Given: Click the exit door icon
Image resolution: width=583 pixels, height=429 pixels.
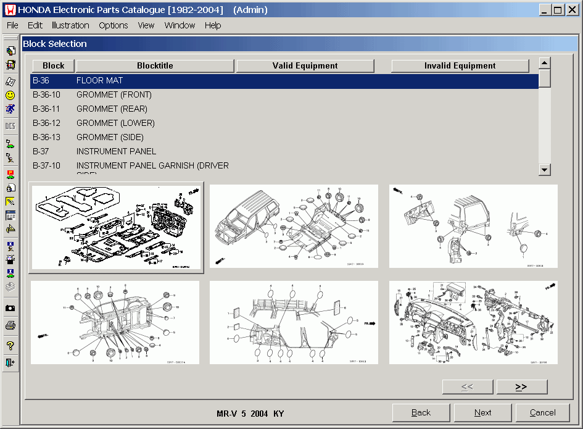Looking at the screenshot, I should pos(10,362).
